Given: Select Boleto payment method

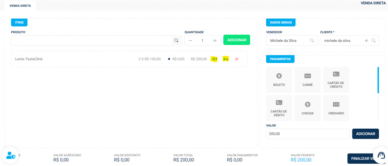Looking at the screenshot, I should click(279, 80).
